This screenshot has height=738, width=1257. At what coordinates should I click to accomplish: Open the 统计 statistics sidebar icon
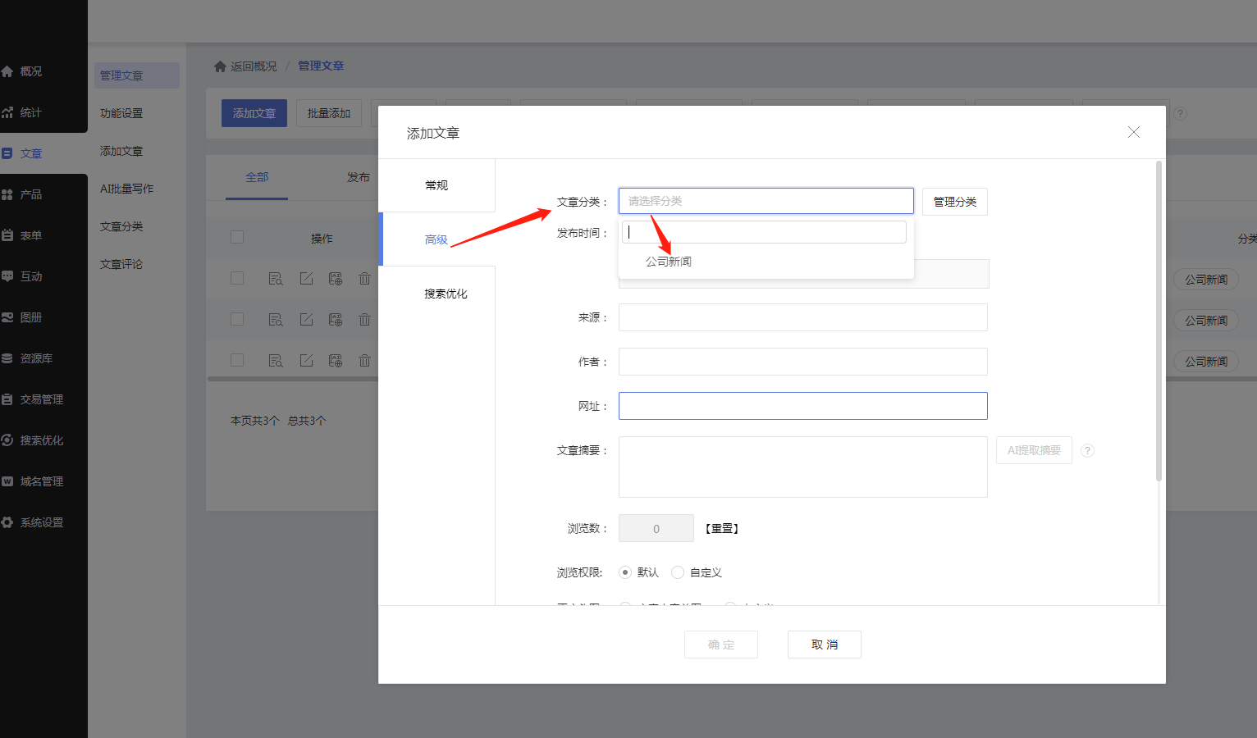point(7,112)
